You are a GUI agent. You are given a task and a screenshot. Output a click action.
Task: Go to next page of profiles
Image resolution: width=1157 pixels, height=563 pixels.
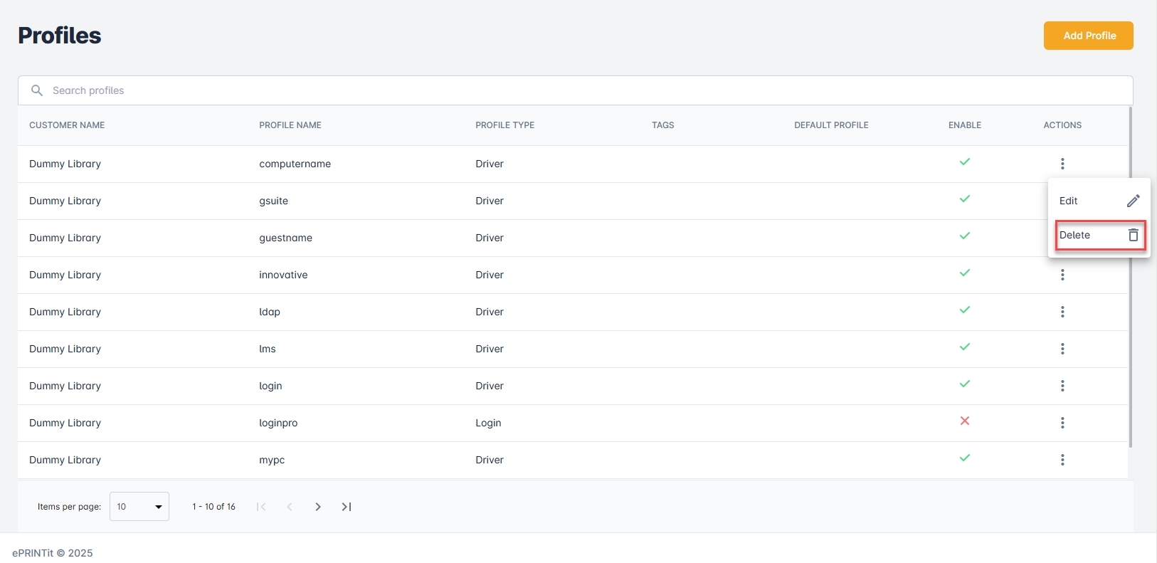click(318, 507)
